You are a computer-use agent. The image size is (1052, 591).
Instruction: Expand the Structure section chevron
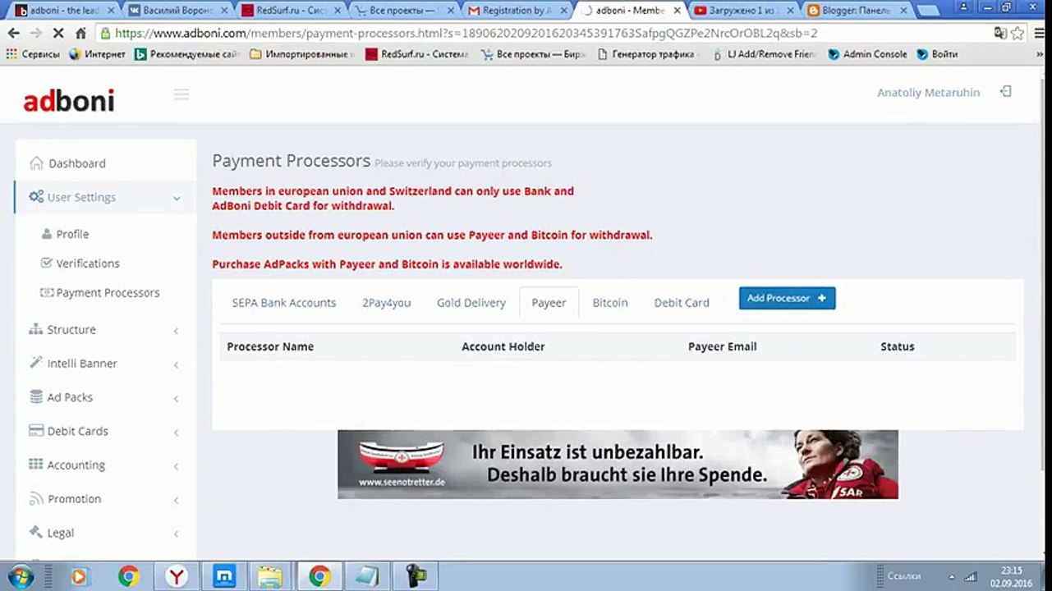tap(177, 331)
